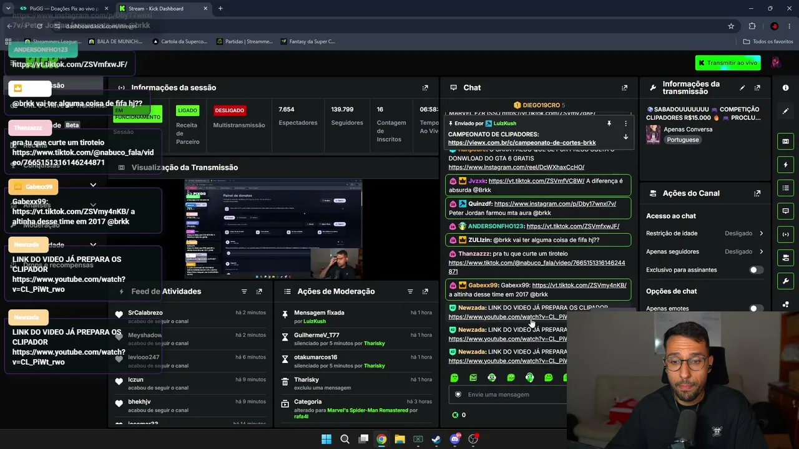Switch to the PixGG Doações Pix tab
This screenshot has width=799, height=449.
pyautogui.click(x=64, y=9)
